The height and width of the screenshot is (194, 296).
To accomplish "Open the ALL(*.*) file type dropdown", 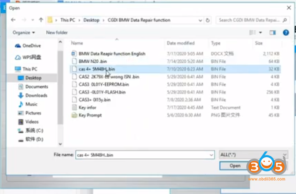I will coord(253,155).
